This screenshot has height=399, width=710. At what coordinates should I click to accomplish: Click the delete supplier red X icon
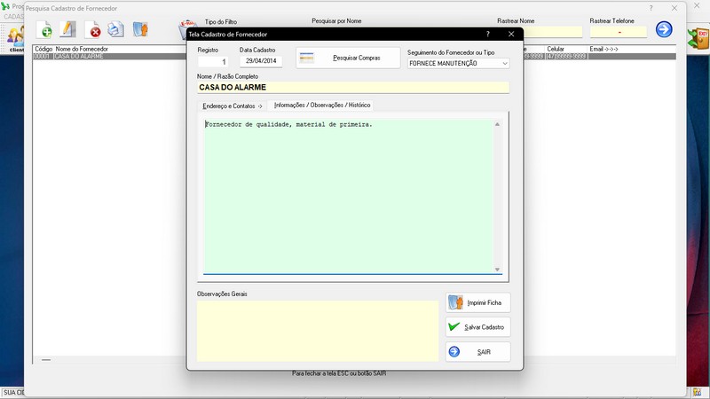coord(92,30)
